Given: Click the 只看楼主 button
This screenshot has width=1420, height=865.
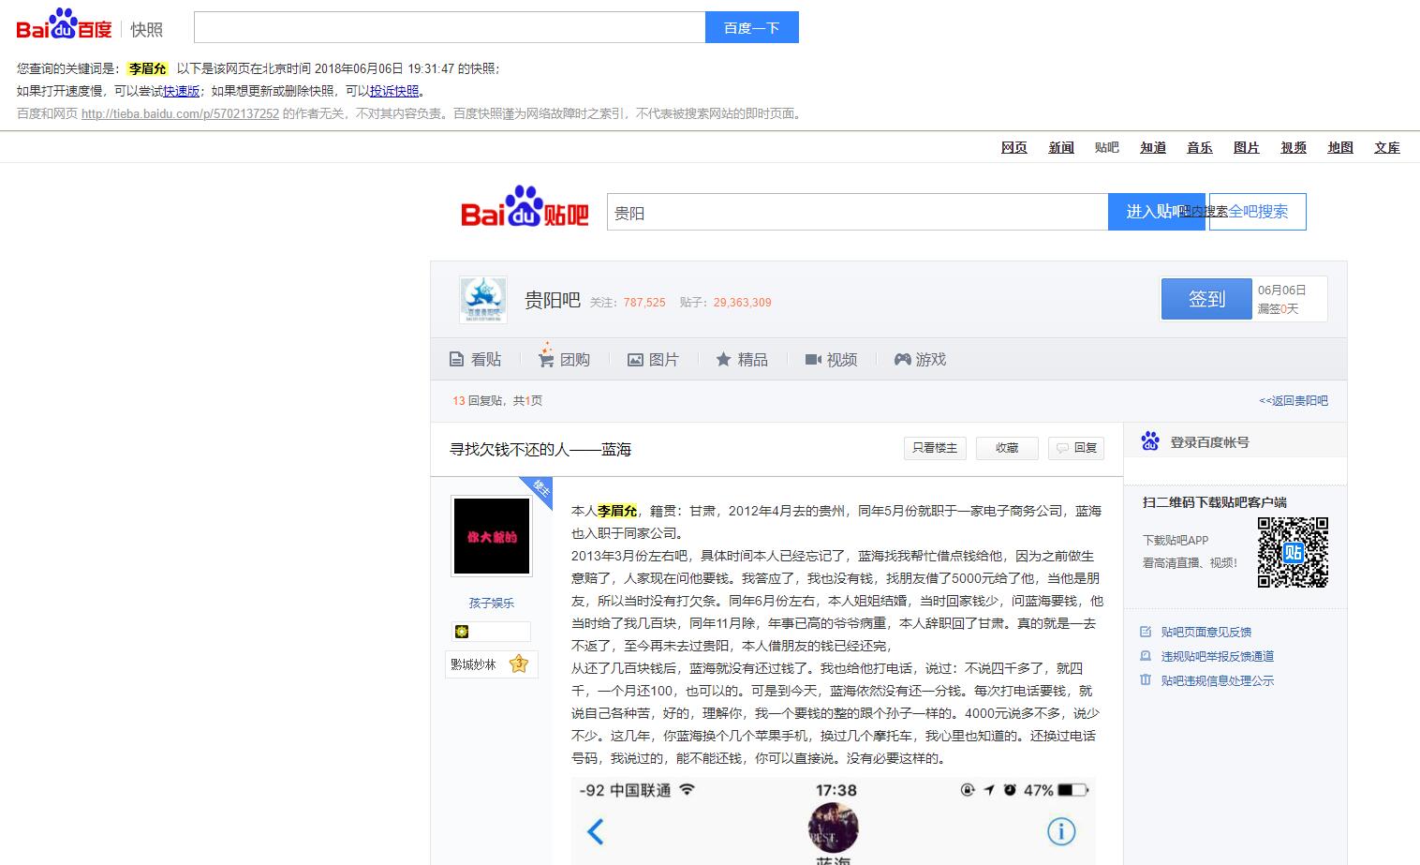Looking at the screenshot, I should 935,448.
